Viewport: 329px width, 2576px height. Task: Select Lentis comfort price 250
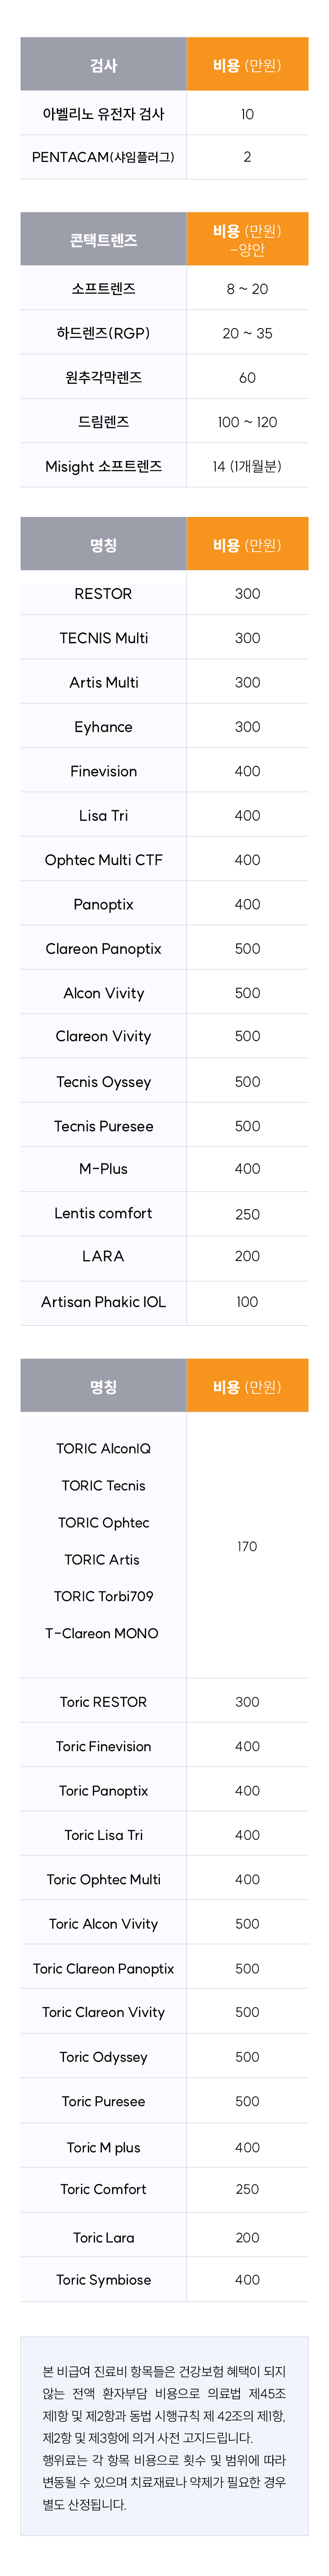[247, 1214]
